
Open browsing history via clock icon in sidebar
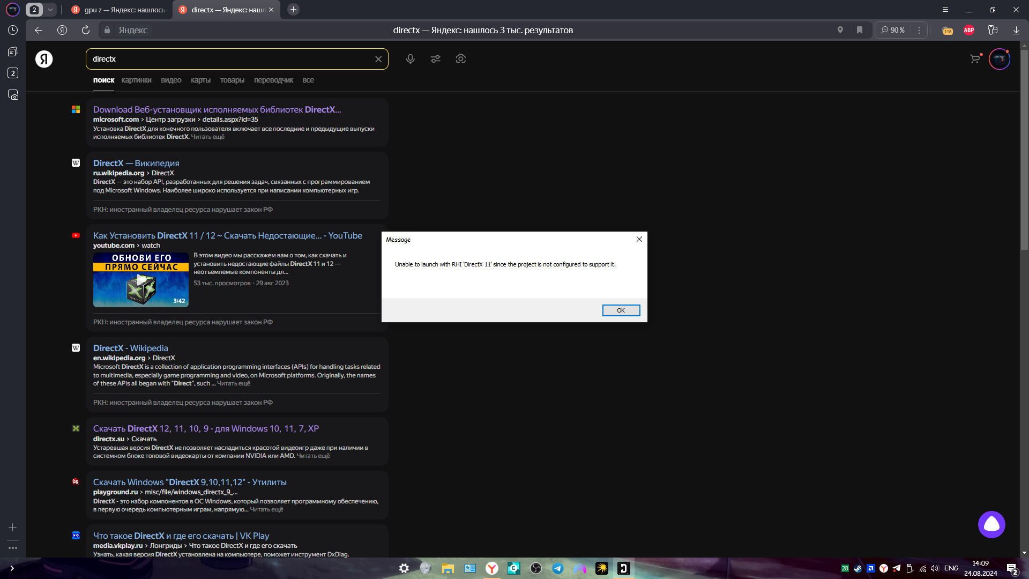13,30
